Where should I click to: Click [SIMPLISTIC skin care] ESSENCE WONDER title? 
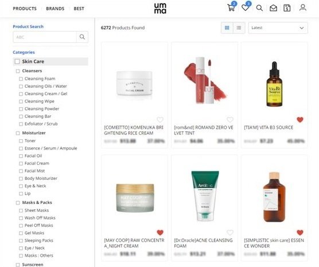[x=274, y=243]
